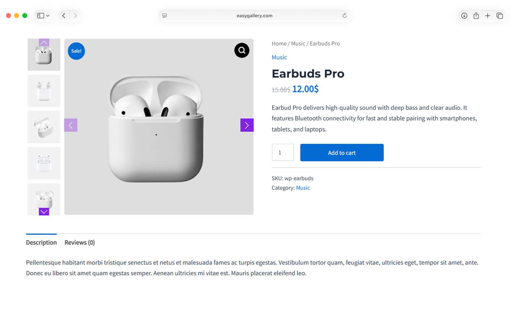Open a new browser tab

point(488,16)
